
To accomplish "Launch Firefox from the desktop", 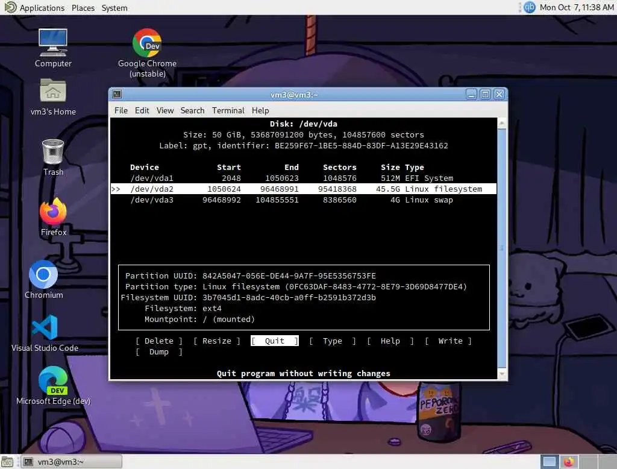I will click(53, 217).
